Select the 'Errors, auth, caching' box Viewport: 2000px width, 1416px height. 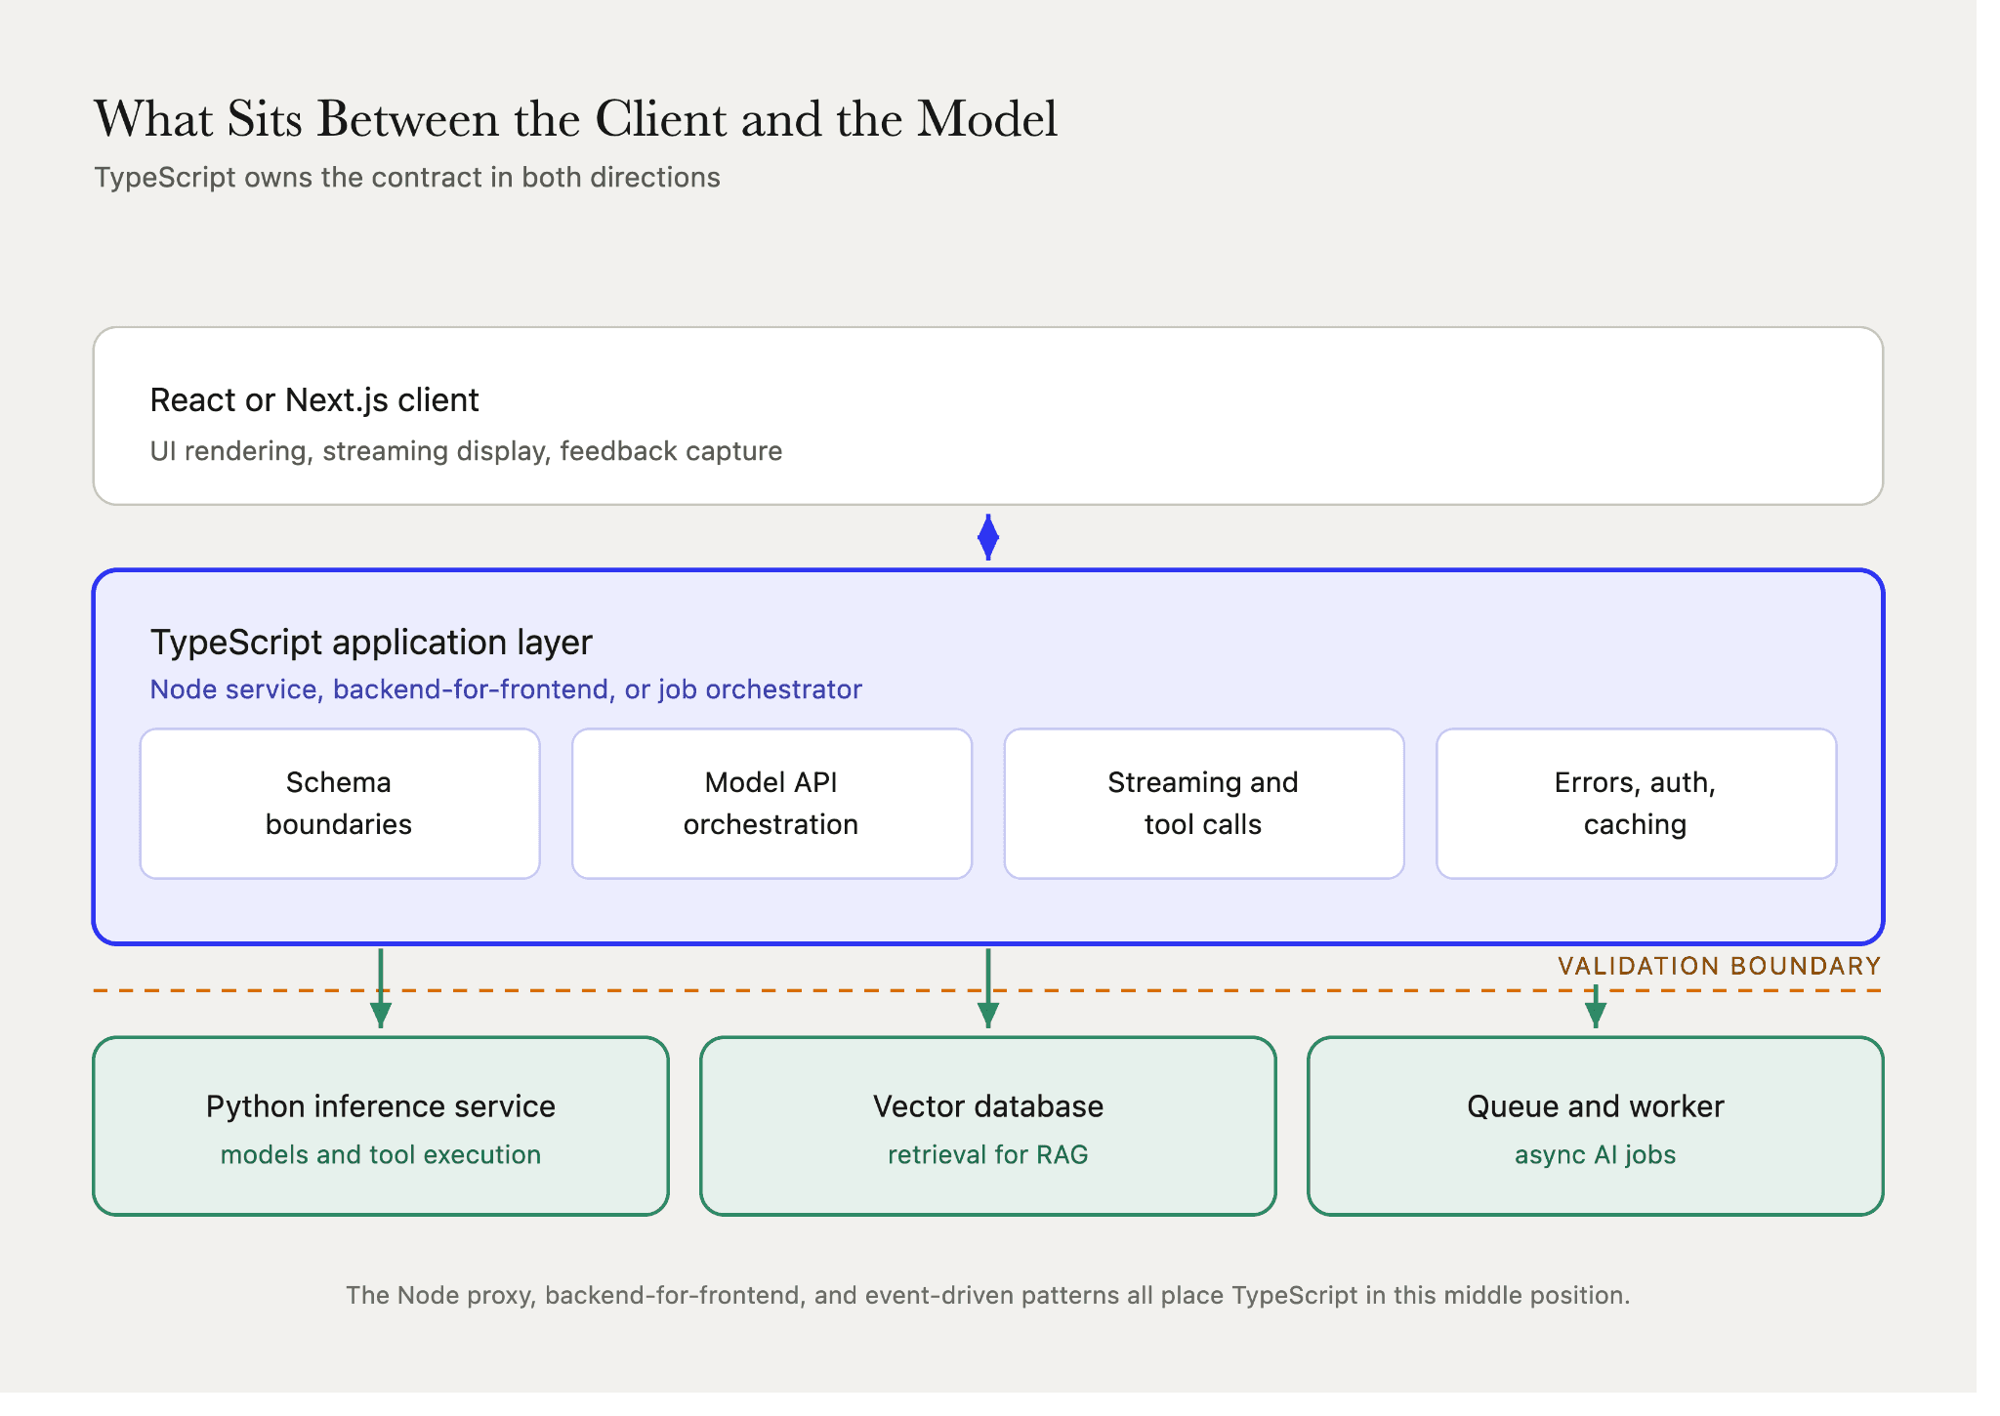[x=1636, y=804]
